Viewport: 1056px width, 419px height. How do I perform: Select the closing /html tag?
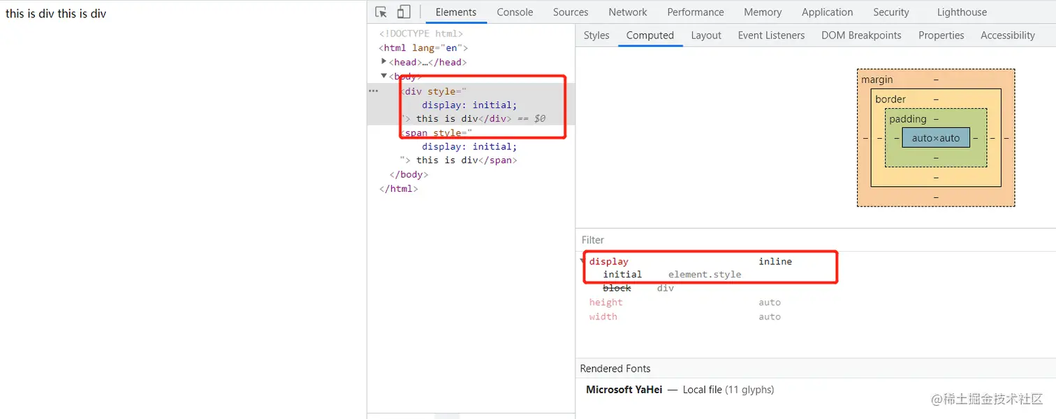[x=399, y=188]
